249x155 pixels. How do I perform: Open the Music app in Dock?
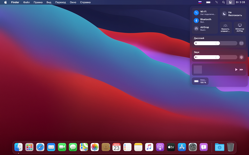tap(149, 147)
